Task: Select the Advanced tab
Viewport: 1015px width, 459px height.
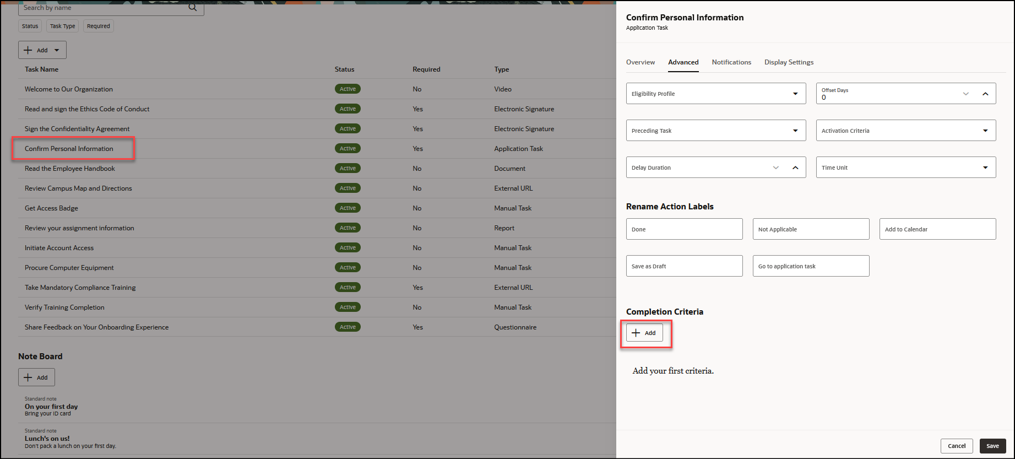Action: tap(683, 62)
